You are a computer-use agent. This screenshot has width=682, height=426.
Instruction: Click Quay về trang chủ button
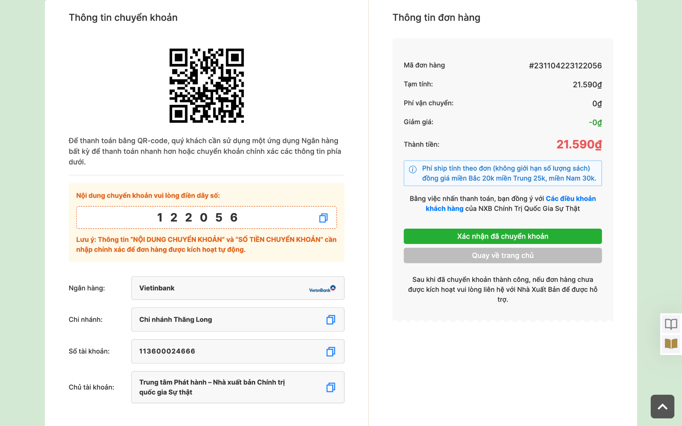click(503, 256)
